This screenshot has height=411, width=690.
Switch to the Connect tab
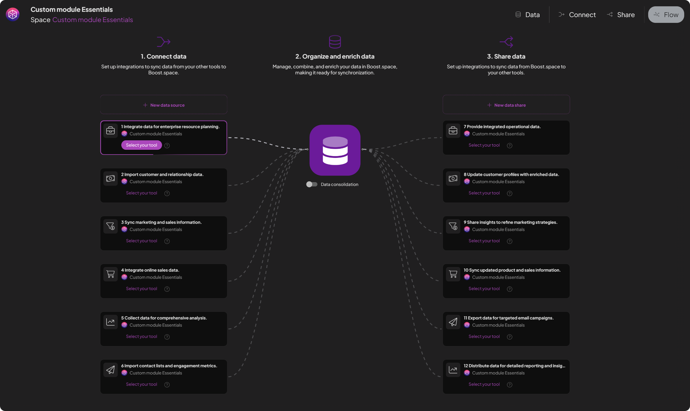[x=577, y=15]
